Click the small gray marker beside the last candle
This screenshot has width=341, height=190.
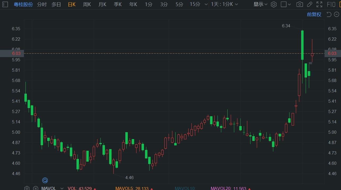click(x=310, y=63)
